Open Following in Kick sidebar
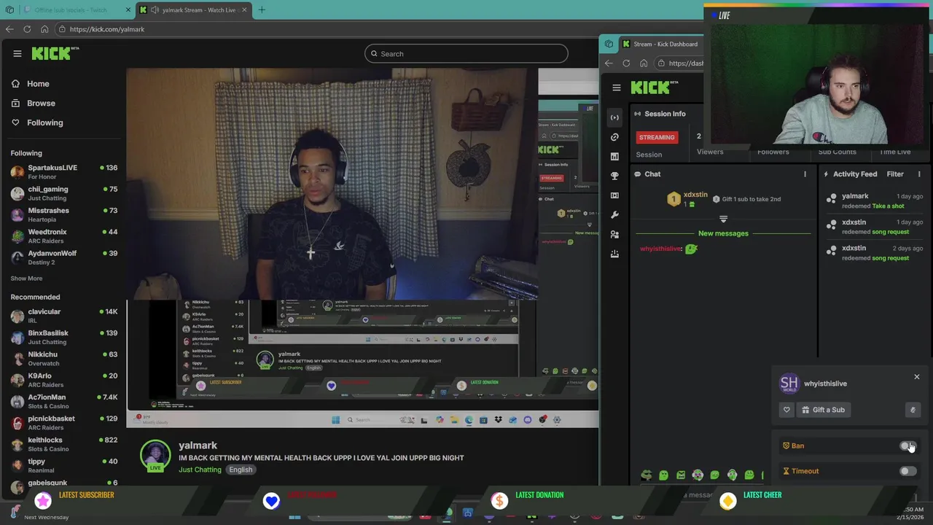The height and width of the screenshot is (525, 933). [x=45, y=122]
